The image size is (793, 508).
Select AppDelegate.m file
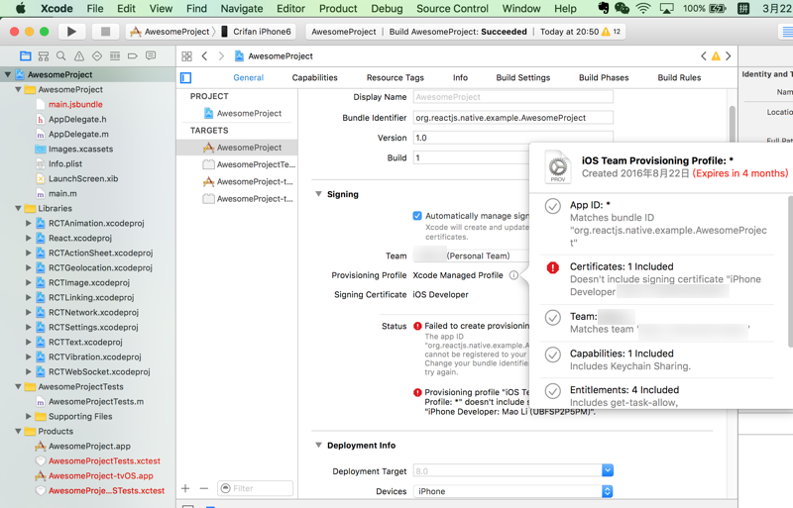coord(78,134)
